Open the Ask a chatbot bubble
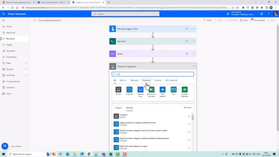Screen dimensions: 279x157 pyautogui.click(x=5, y=146)
